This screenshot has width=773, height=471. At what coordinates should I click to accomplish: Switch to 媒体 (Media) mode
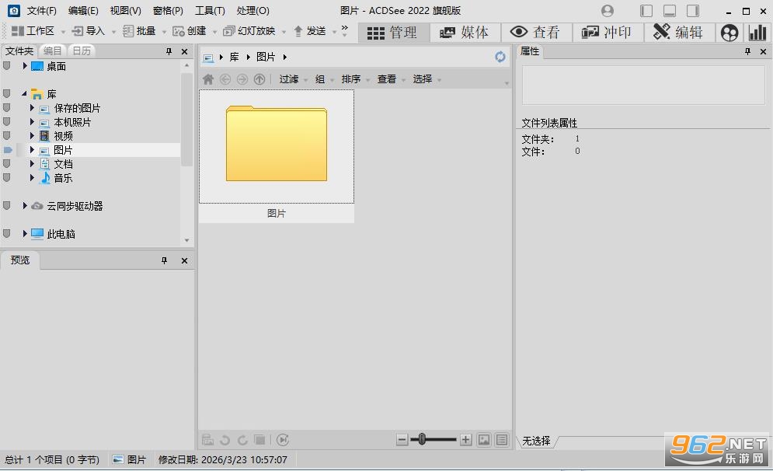click(x=465, y=33)
